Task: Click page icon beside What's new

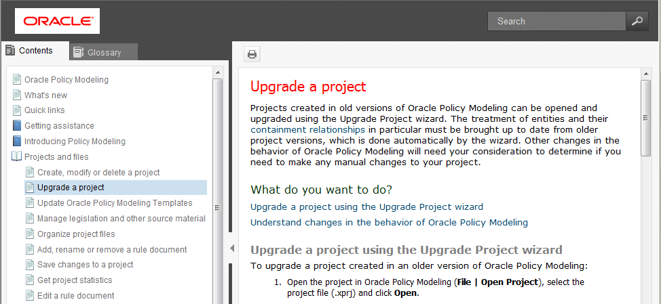Action: pyautogui.click(x=17, y=95)
